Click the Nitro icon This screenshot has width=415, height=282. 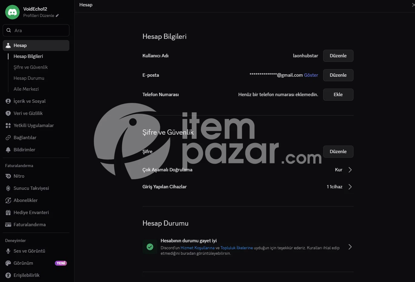8,176
